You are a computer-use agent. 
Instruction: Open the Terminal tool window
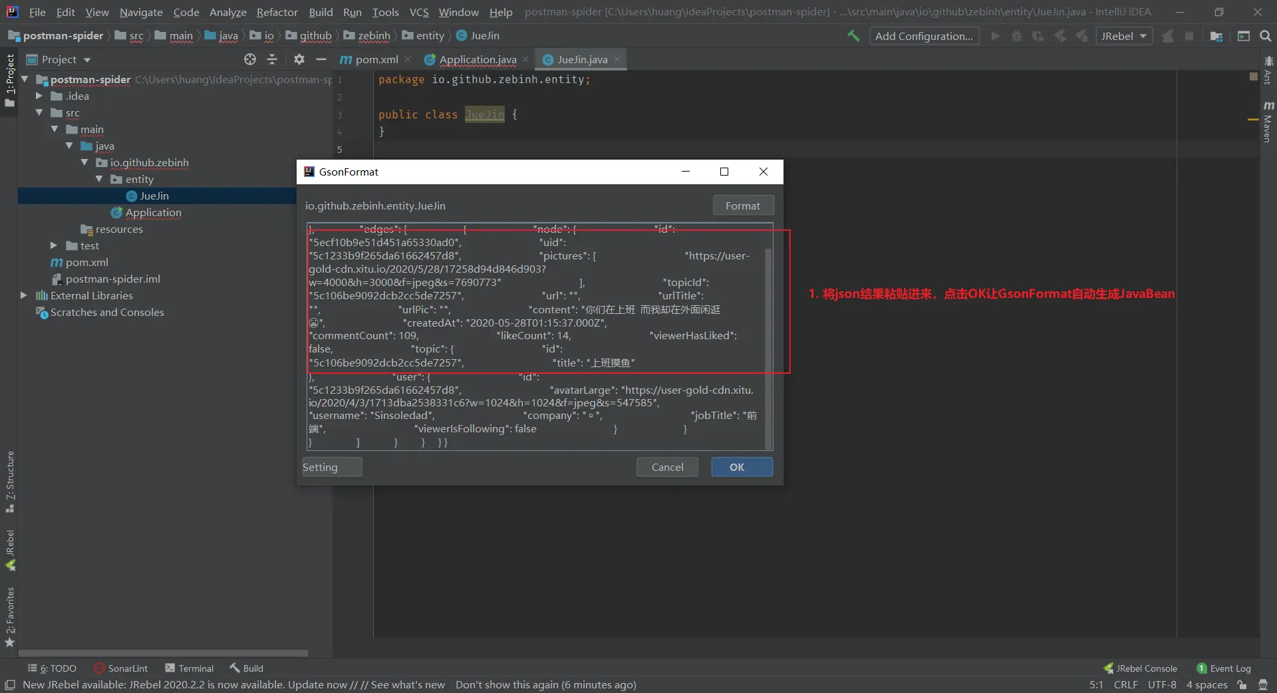pyautogui.click(x=190, y=668)
